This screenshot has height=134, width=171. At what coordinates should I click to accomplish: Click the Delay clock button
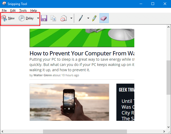coord(26,18)
